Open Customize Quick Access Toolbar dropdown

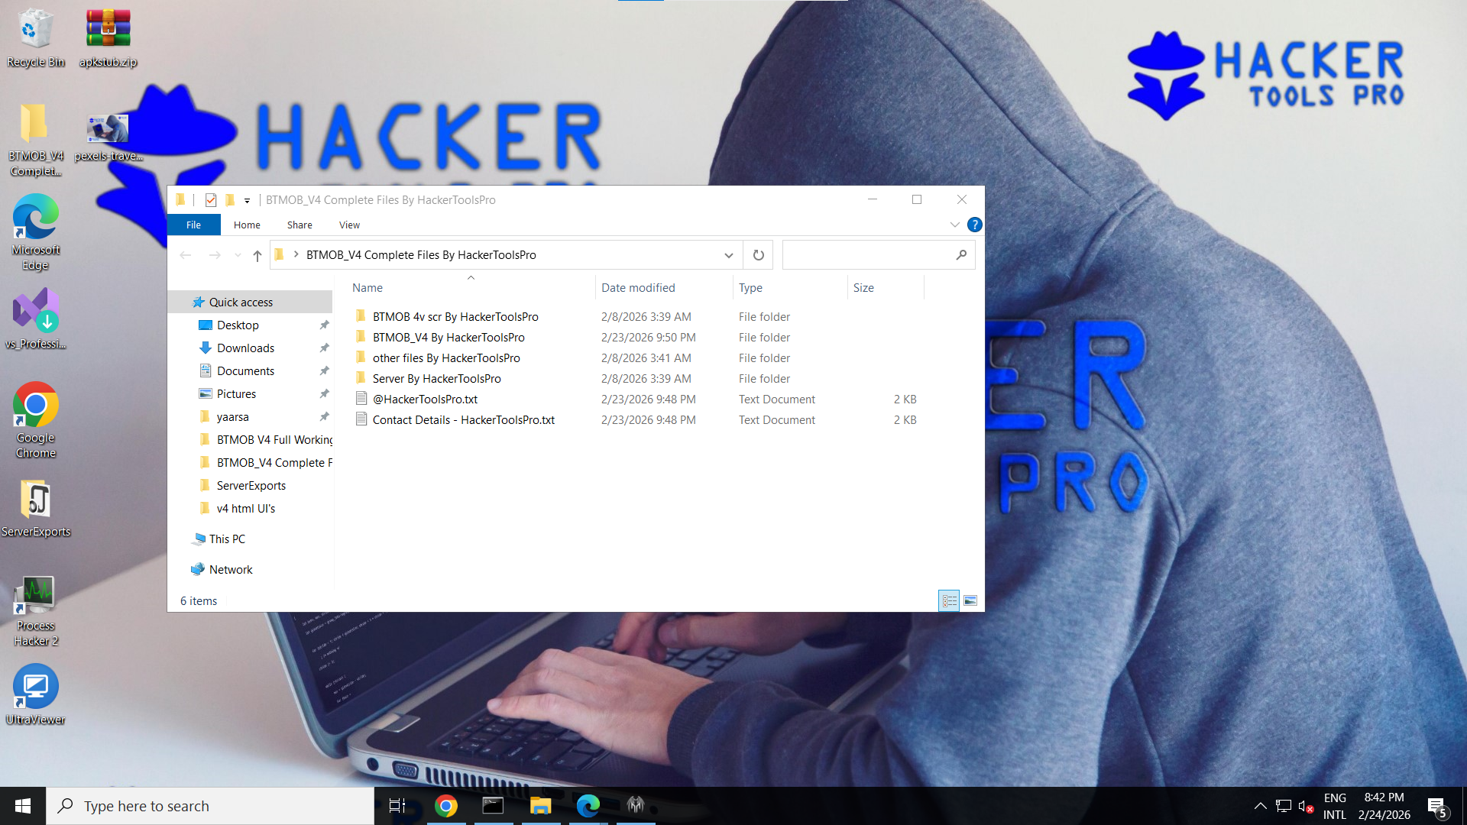pyautogui.click(x=247, y=200)
